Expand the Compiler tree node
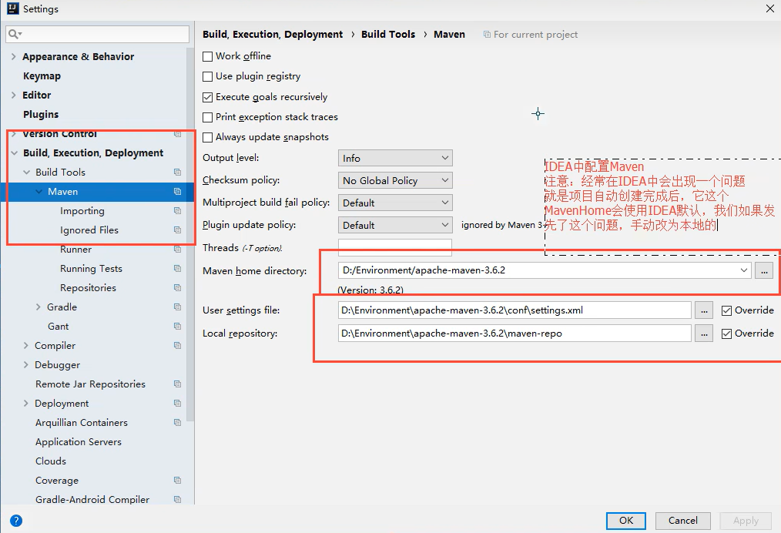781x533 pixels. tap(26, 345)
